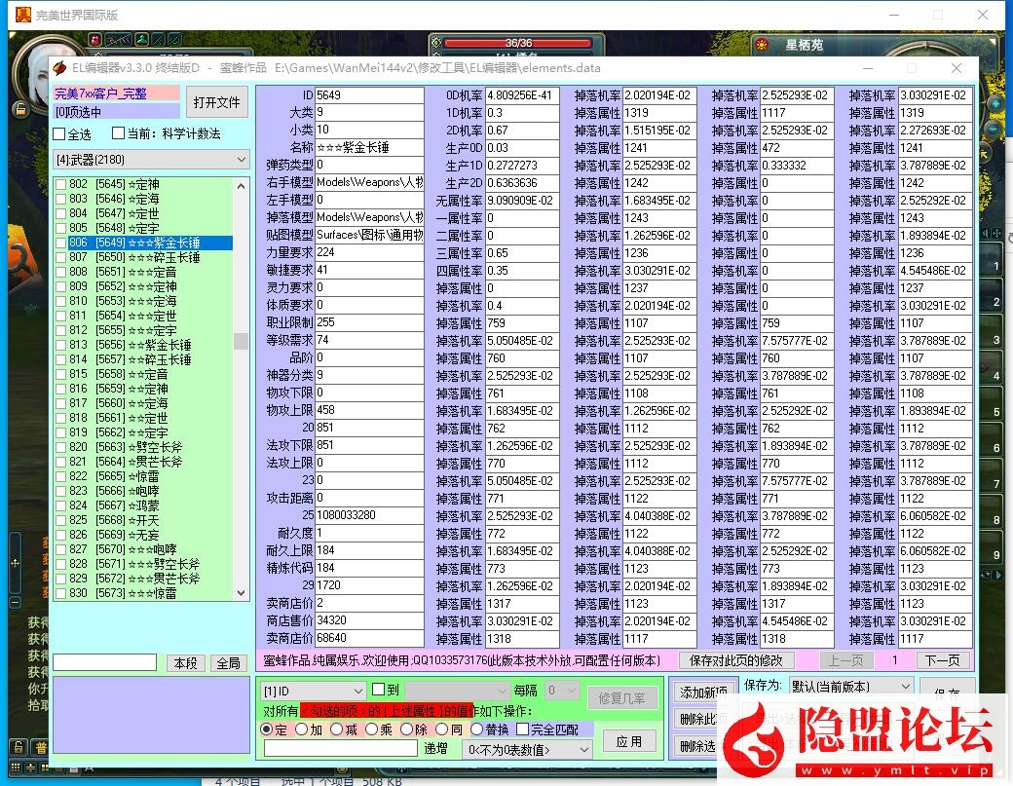1013x786 pixels.
Task: Enable the 当前: 科学计数法 checkbox
Action: [119, 133]
